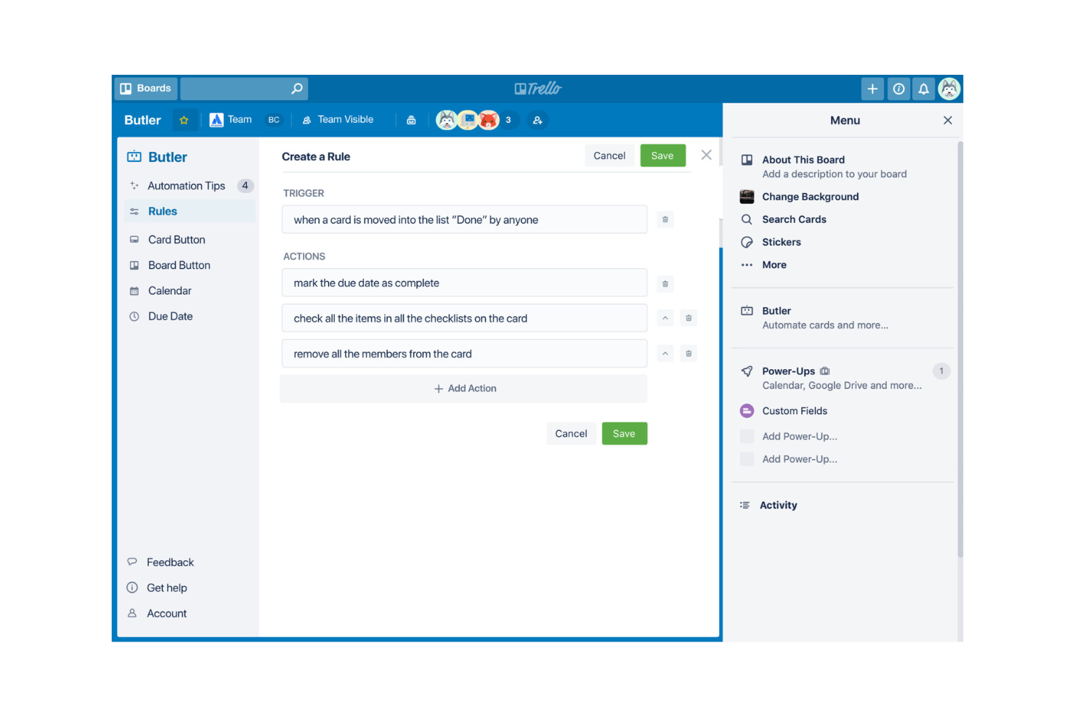Move the checklist action up with its chevron
1075x717 pixels.
665,317
